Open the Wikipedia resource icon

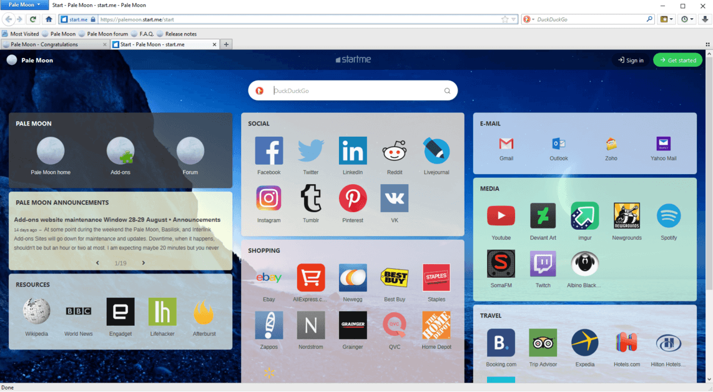click(36, 311)
